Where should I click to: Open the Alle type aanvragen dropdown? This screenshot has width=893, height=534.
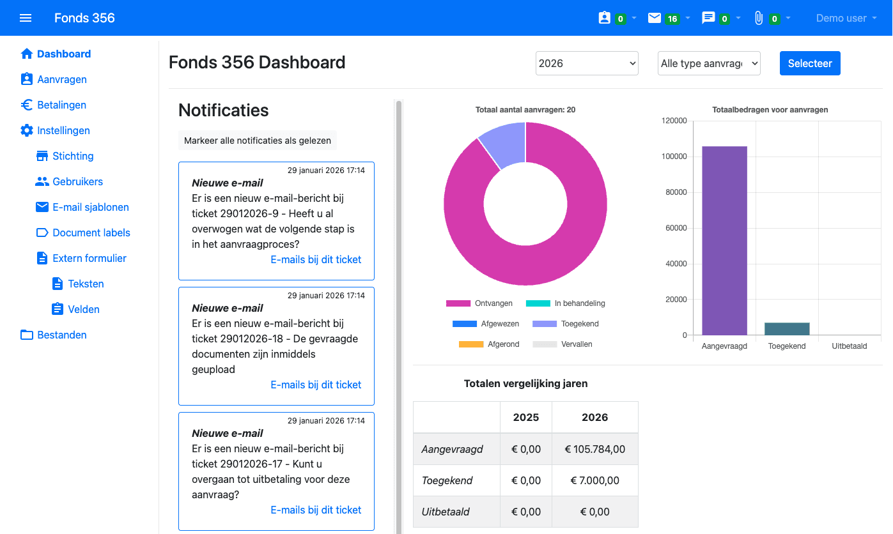709,63
